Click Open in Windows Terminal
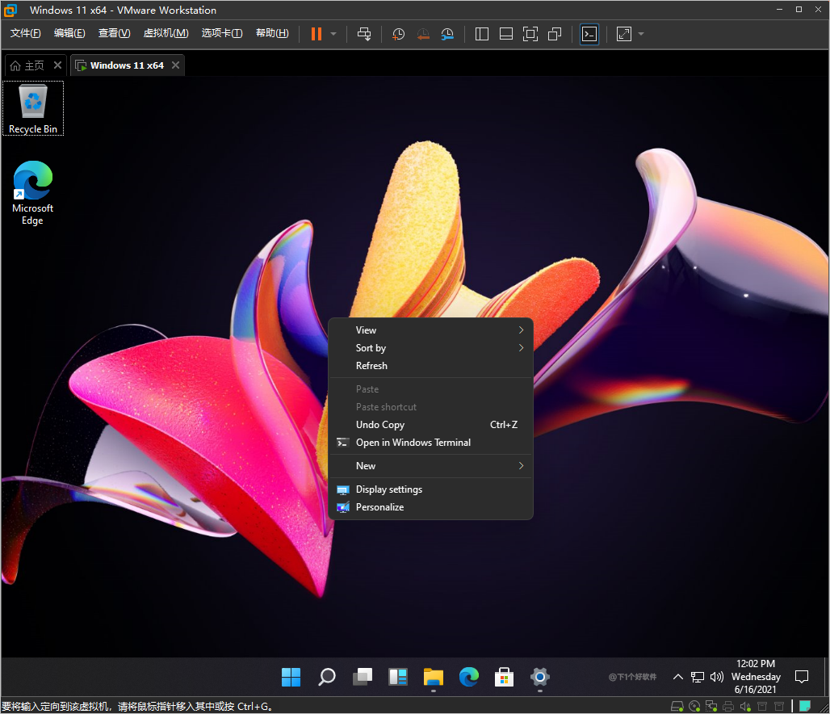 pyautogui.click(x=413, y=442)
